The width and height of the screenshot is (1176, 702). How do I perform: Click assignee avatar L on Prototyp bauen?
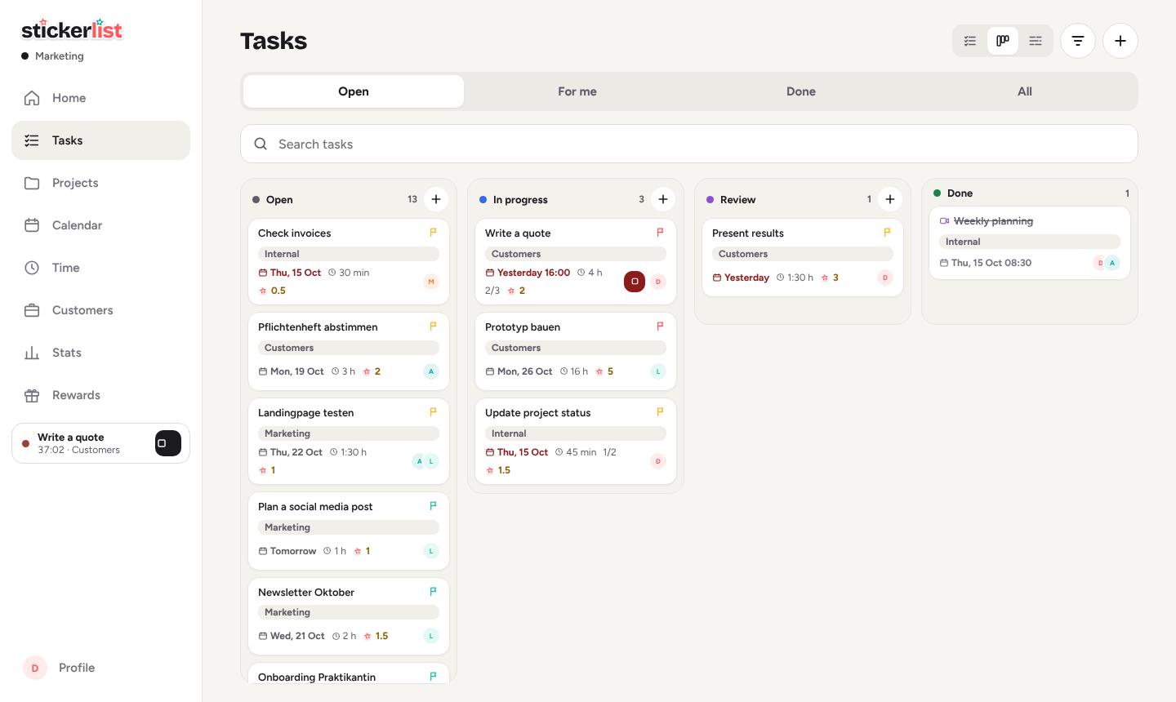click(658, 371)
